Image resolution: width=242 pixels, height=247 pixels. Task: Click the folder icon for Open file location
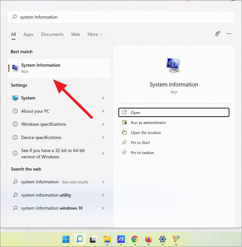tap(124, 132)
